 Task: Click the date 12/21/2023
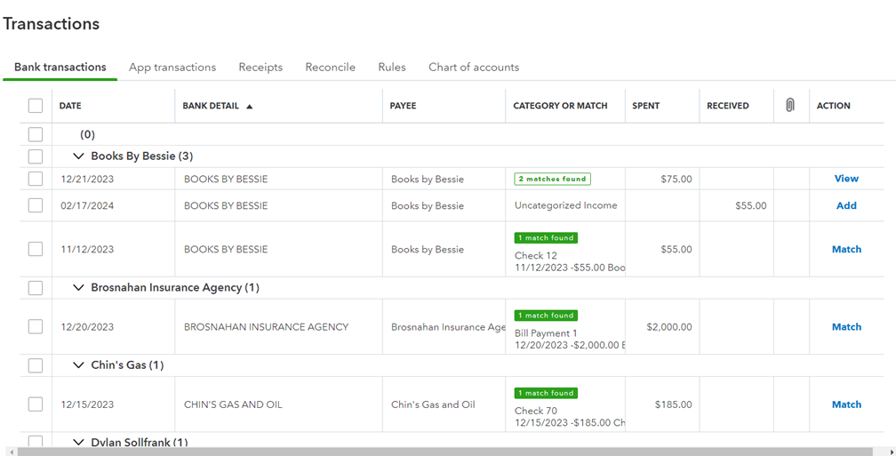(87, 179)
